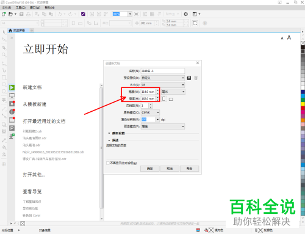This screenshot has height=234, width=305.
Task: Open the File menu
Action: (x=7, y=7)
